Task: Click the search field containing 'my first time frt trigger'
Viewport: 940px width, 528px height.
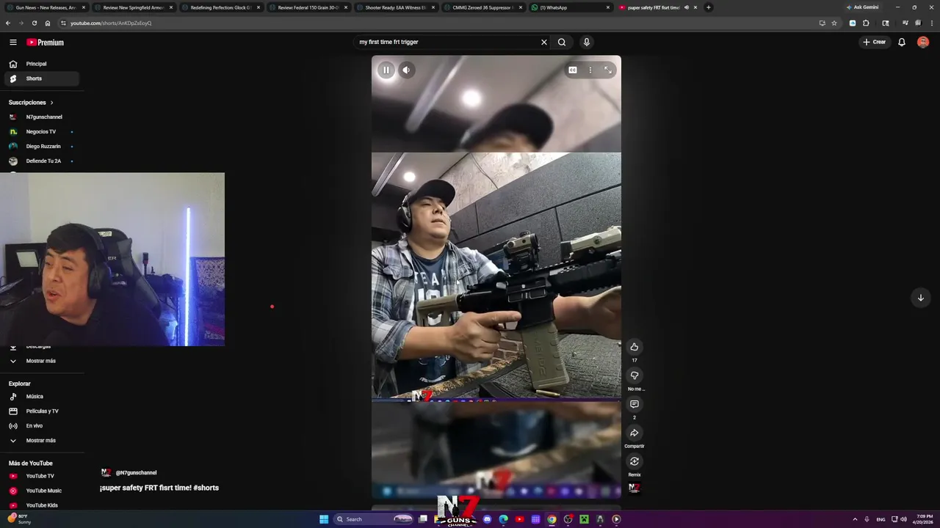Action: point(446,43)
